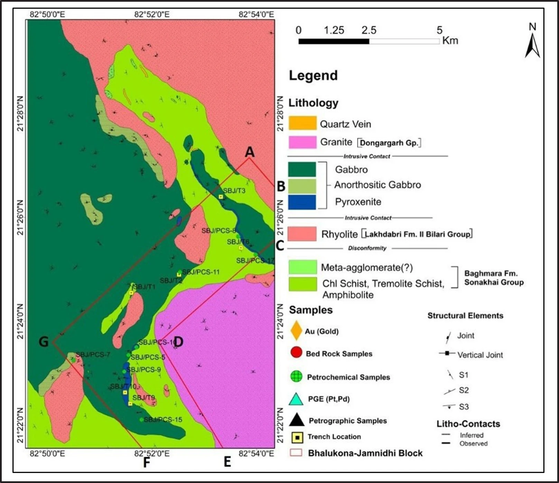Click the Joint structural symbol
This screenshot has height=483, width=559.
pos(448,337)
